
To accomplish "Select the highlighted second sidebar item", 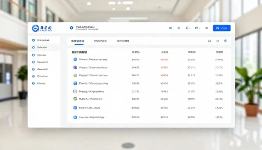I will tap(44, 47).
